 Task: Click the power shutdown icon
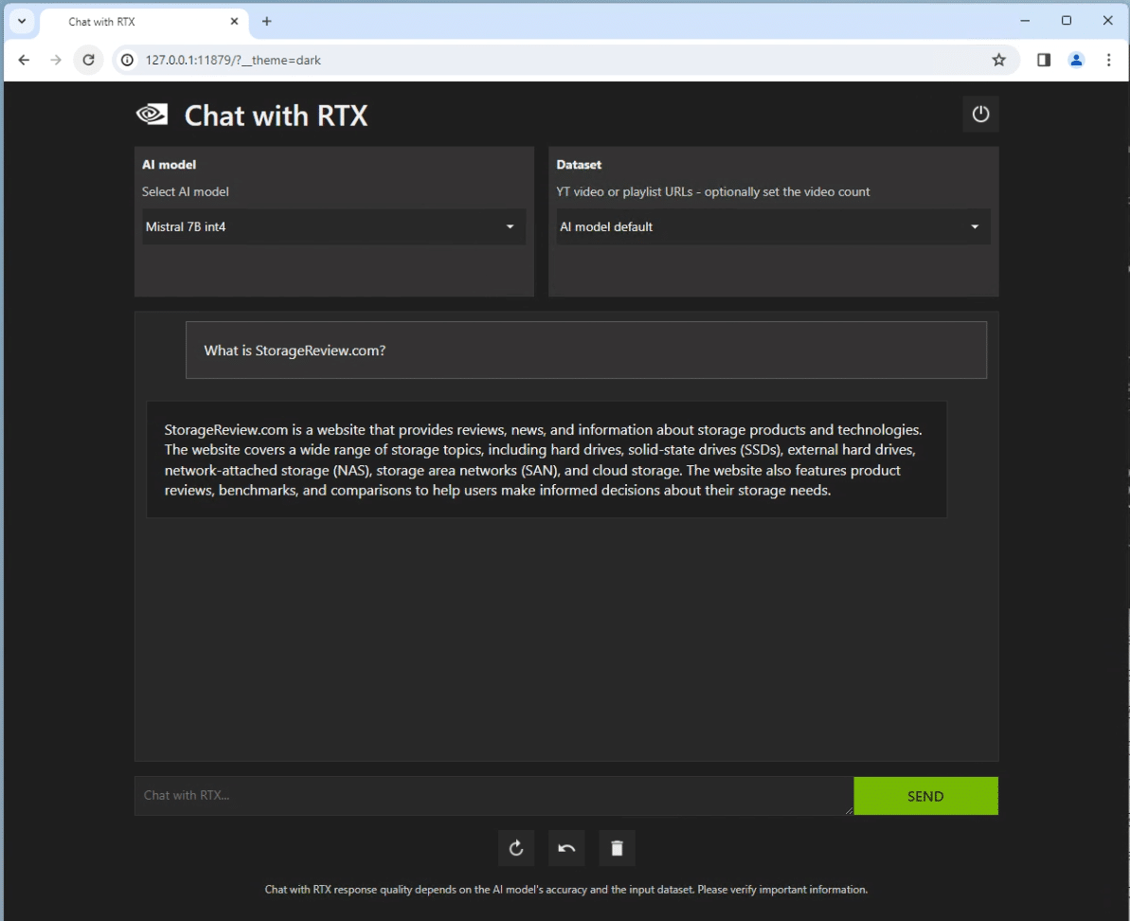coord(980,114)
